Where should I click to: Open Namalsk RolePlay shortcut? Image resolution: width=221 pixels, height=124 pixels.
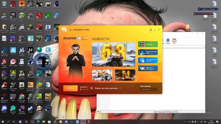(22, 52)
